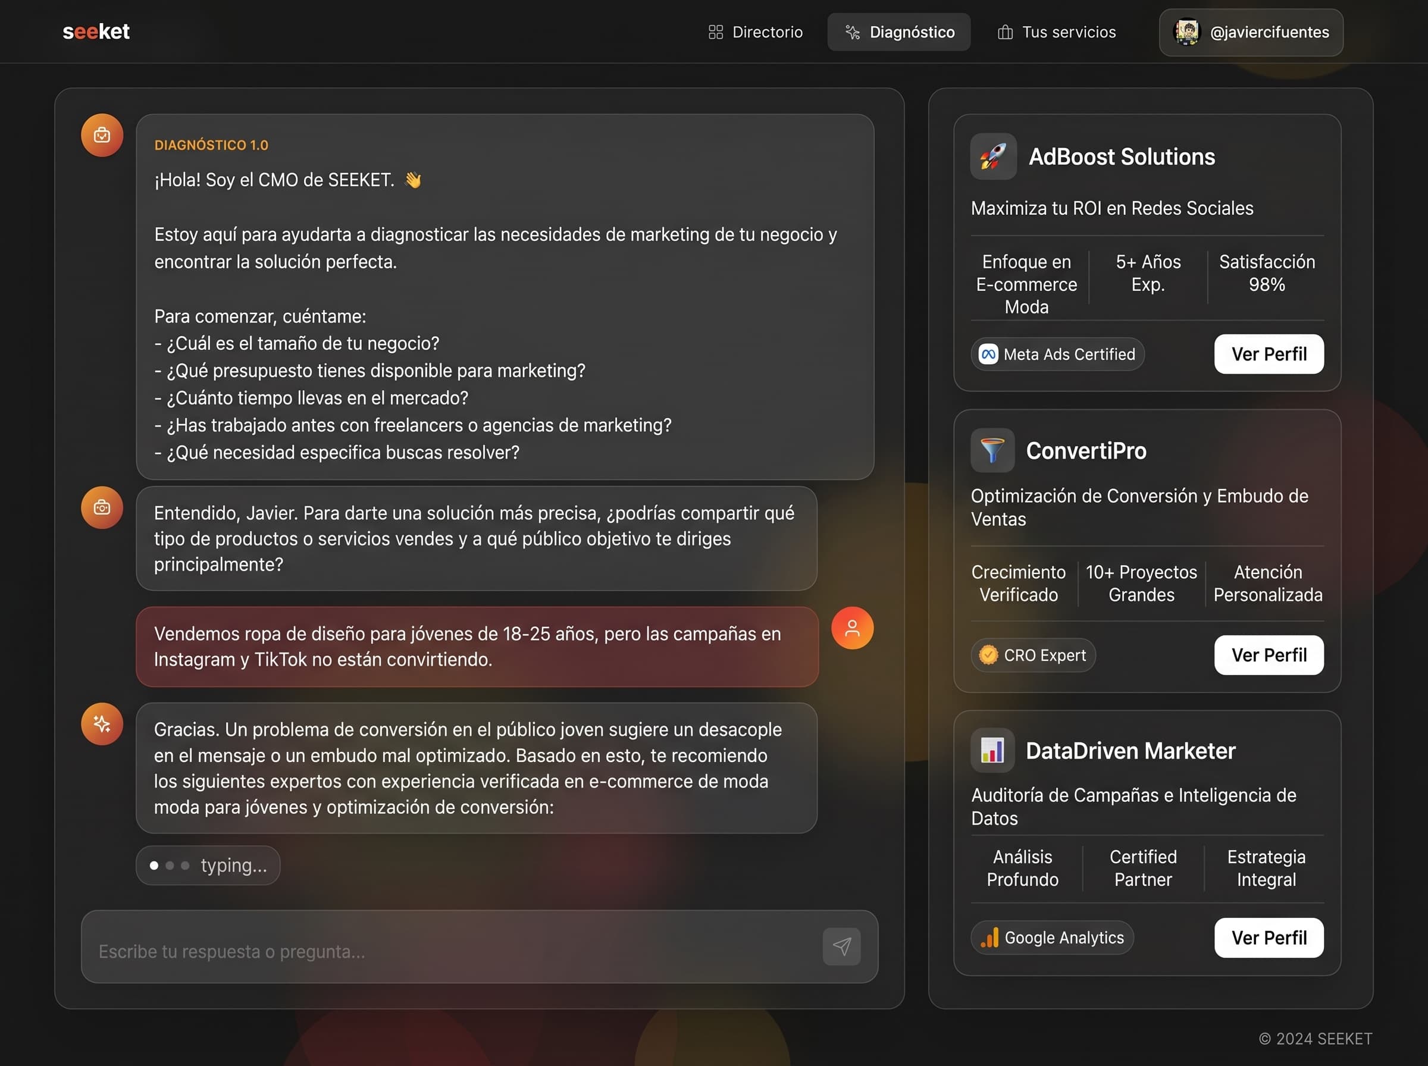Click the bot avatar beside DIAGNÓSTICO 1.0 message
This screenshot has height=1066, width=1428.
102,136
